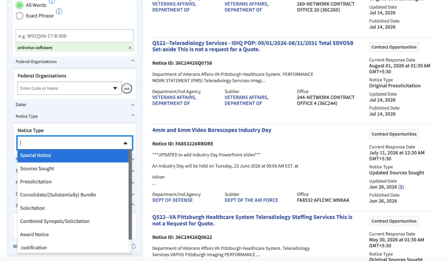Image resolution: width=447 pixels, height=261 pixels.
Task: Open the Department link of the 36C244 listing
Action: (174, 100)
